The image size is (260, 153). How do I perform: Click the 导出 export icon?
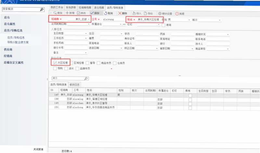coord(145,13)
